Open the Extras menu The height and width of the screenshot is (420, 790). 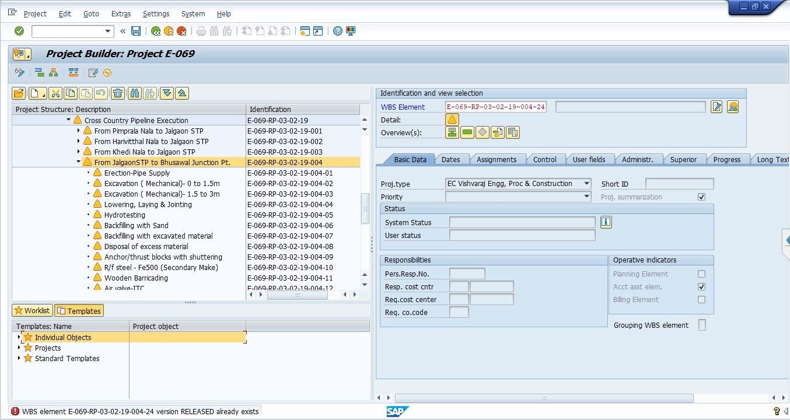coord(121,13)
